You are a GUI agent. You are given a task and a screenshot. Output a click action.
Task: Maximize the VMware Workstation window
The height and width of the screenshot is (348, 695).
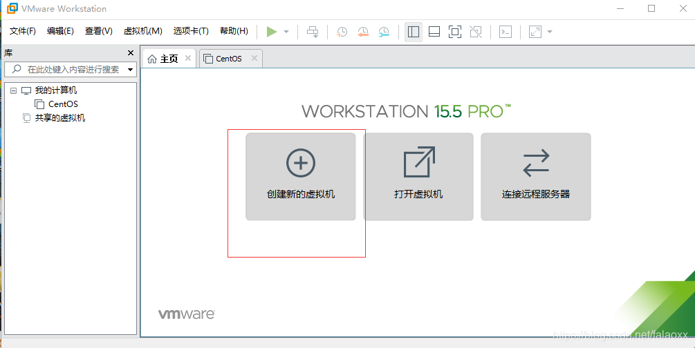[651, 8]
